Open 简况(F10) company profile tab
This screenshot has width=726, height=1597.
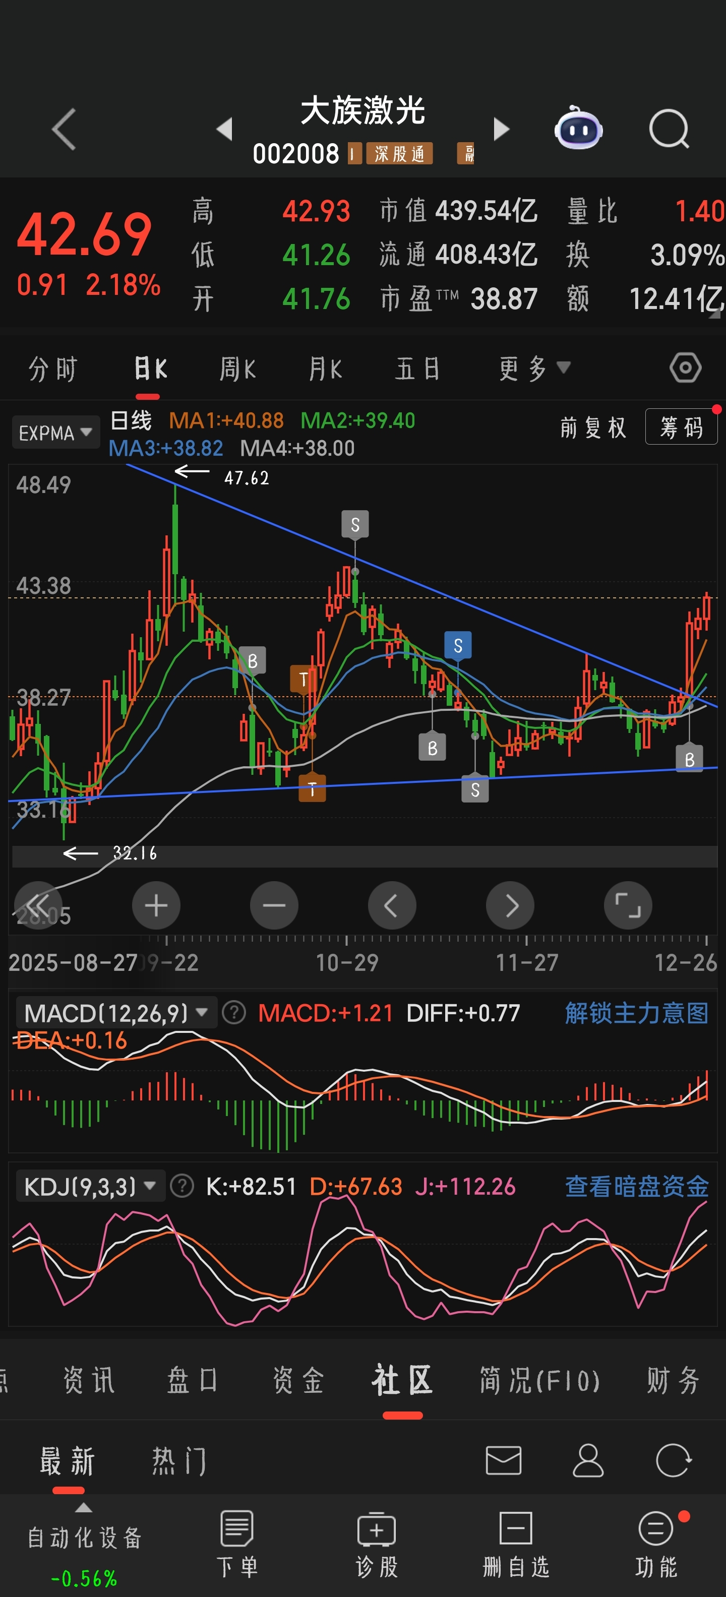[539, 1381]
